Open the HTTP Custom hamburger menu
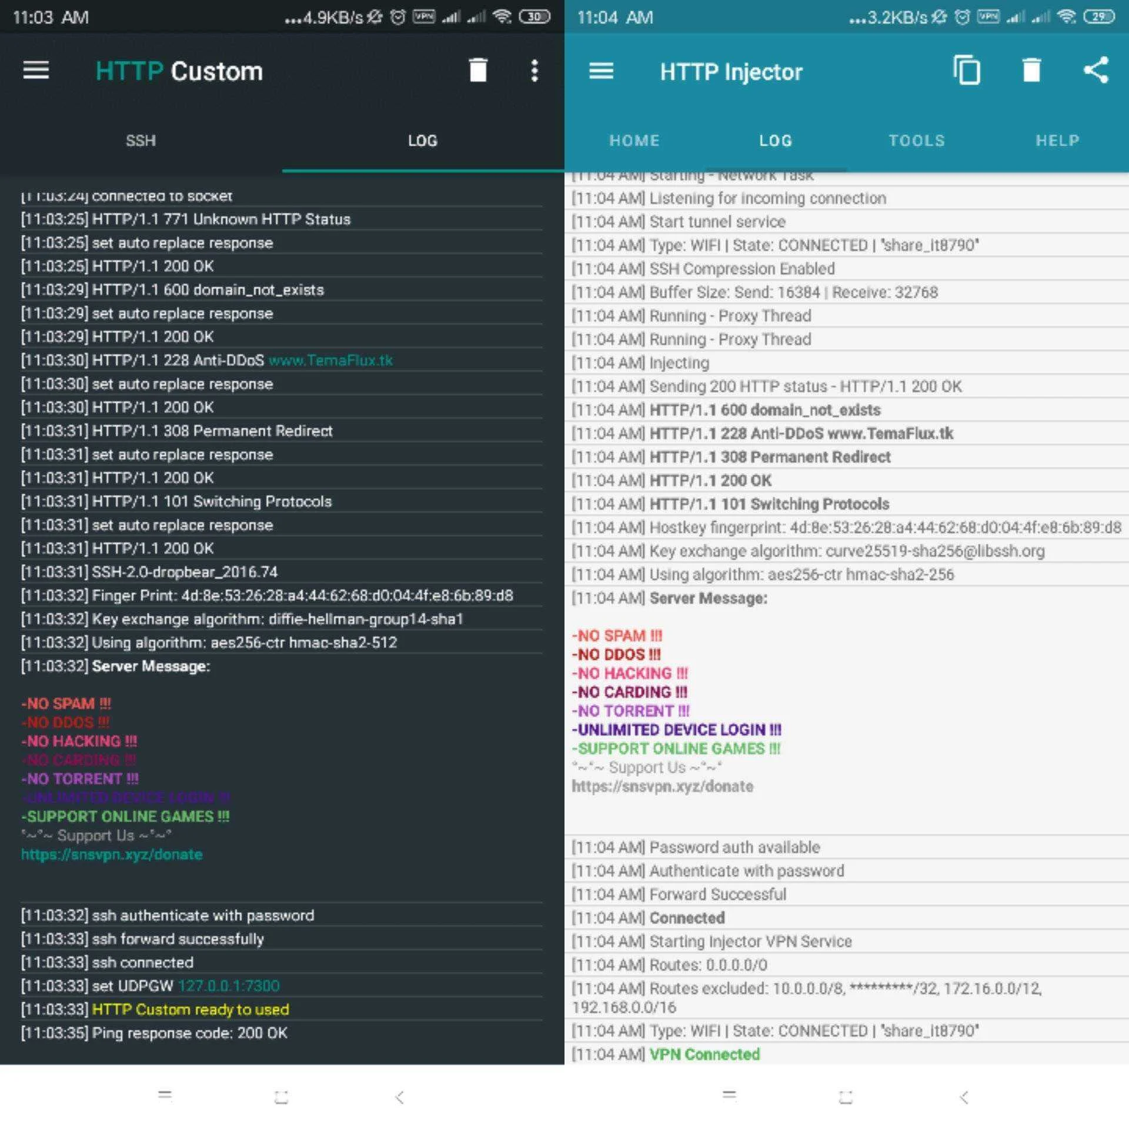The height and width of the screenshot is (1129, 1129). pos(36,71)
